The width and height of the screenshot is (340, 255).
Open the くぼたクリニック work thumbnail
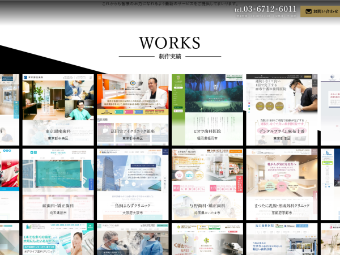point(207,239)
